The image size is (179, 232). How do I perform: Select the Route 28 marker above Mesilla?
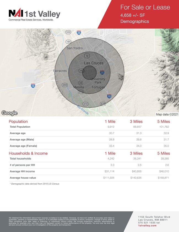(x=80, y=83)
